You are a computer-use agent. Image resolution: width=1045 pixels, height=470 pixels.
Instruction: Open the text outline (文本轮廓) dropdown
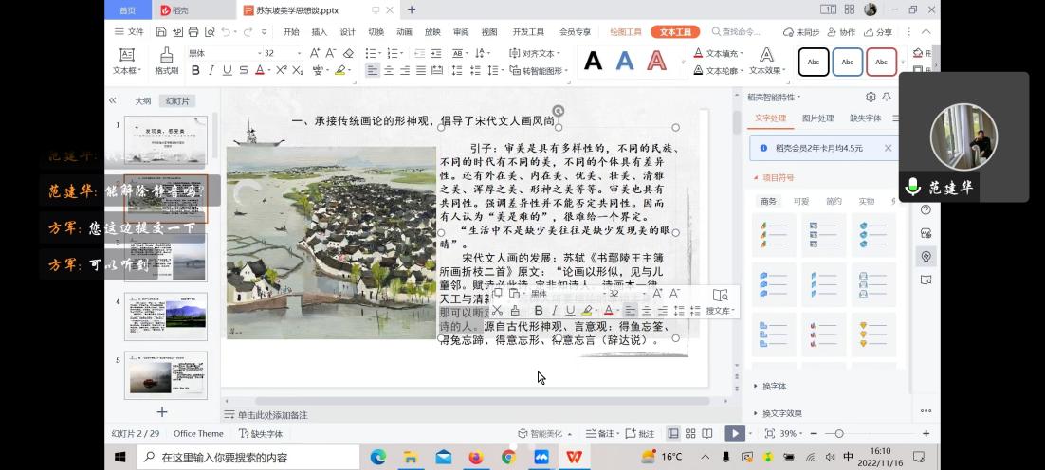pyautogui.click(x=719, y=70)
